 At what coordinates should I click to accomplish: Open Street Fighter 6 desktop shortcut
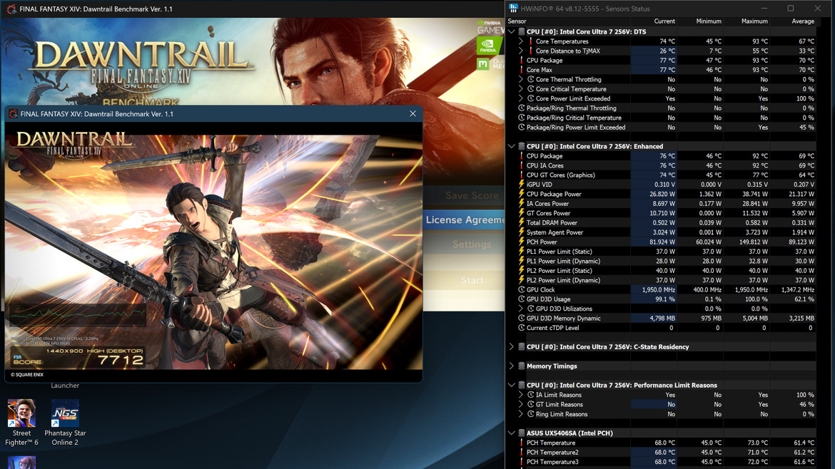(21, 423)
